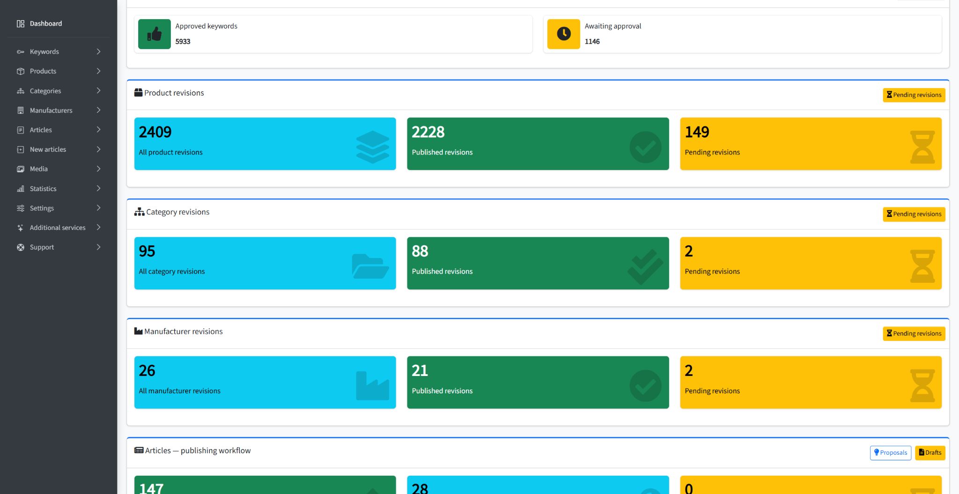The width and height of the screenshot is (959, 494).
Task: Click the Manufacturers building icon
Action: click(x=21, y=111)
